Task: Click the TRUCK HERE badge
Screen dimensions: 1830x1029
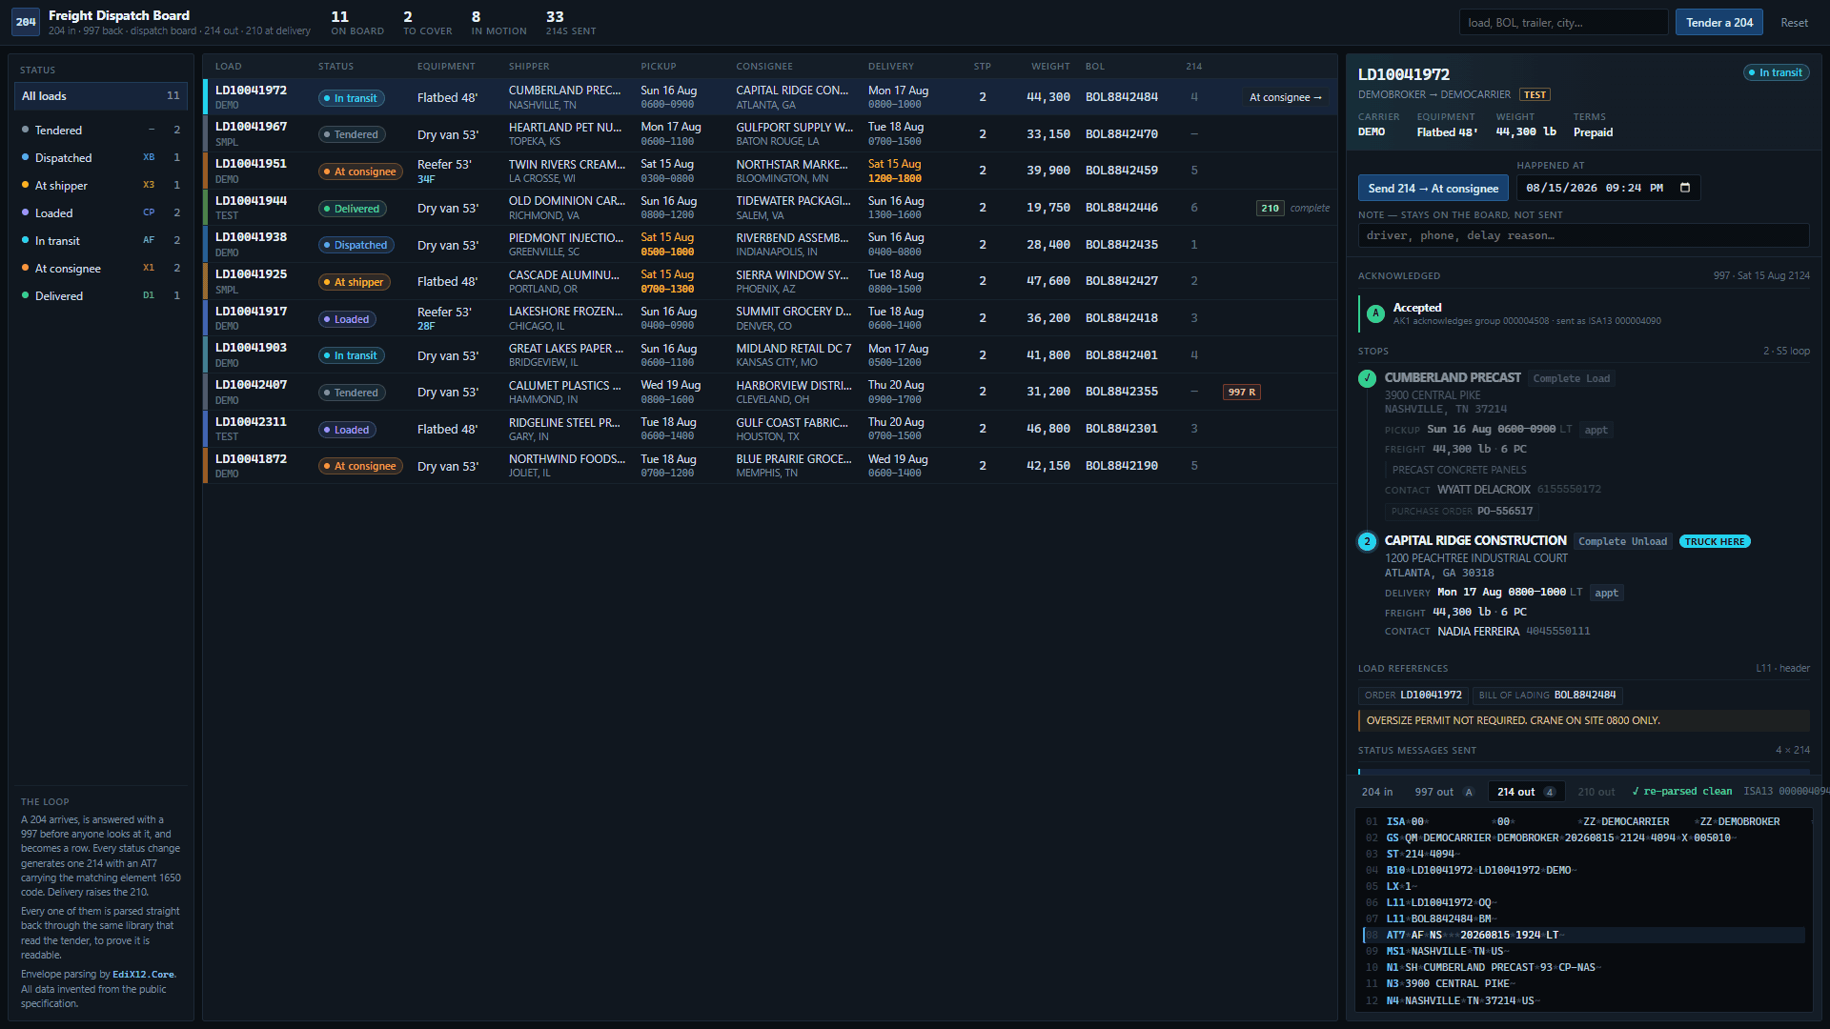Action: [1715, 541]
